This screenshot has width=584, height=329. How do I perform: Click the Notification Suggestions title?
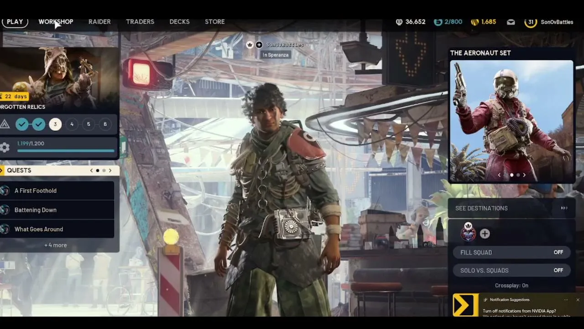[510, 300]
